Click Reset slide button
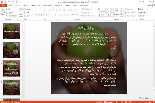The width and height of the screenshot is (155, 103). click(x=26, y=13)
